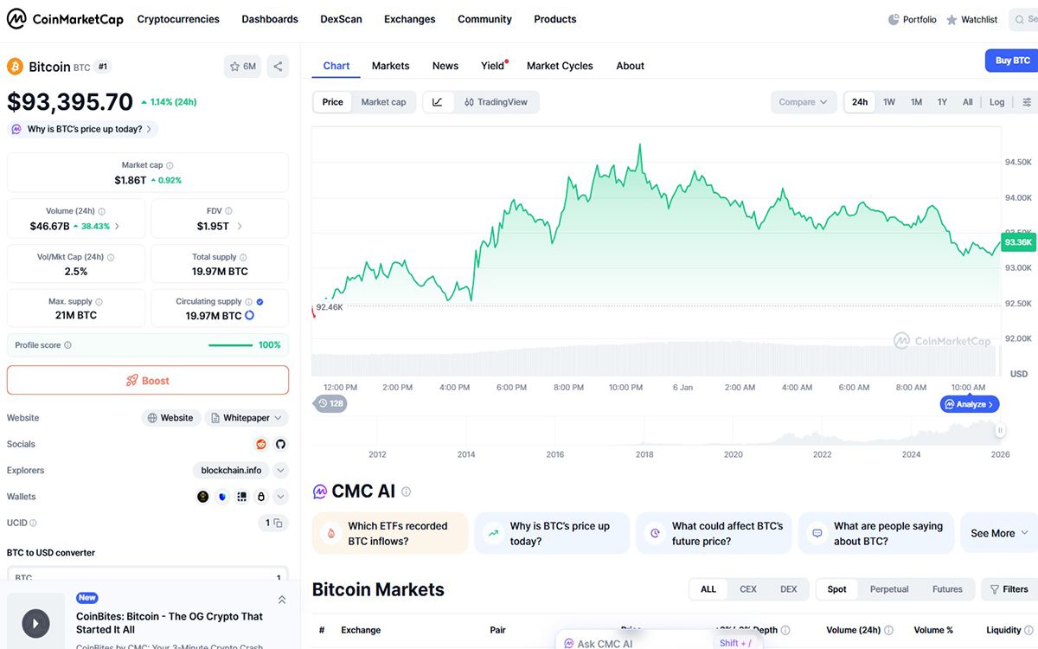Viewport: 1038px width, 649px height.
Task: Click the chart range slider handle
Action: pyautogui.click(x=1001, y=430)
